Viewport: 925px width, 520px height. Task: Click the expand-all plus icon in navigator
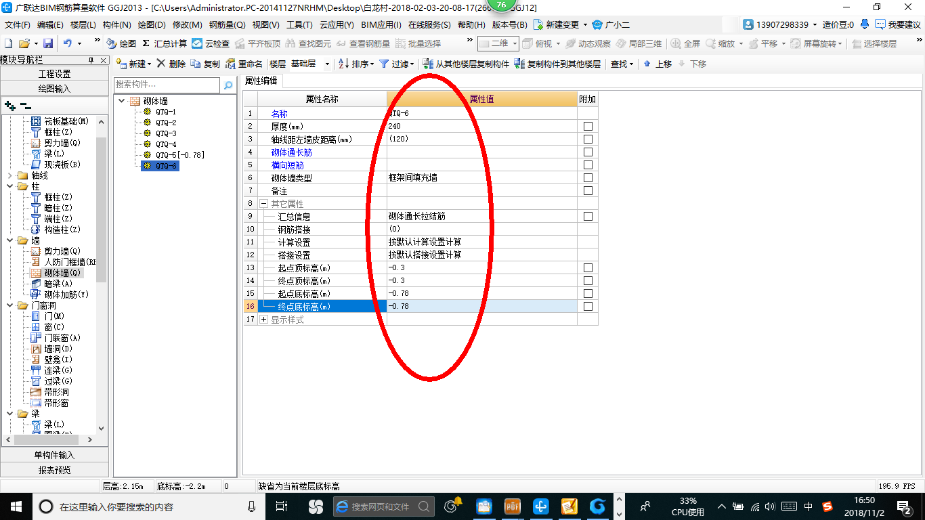pyautogui.click(x=10, y=106)
